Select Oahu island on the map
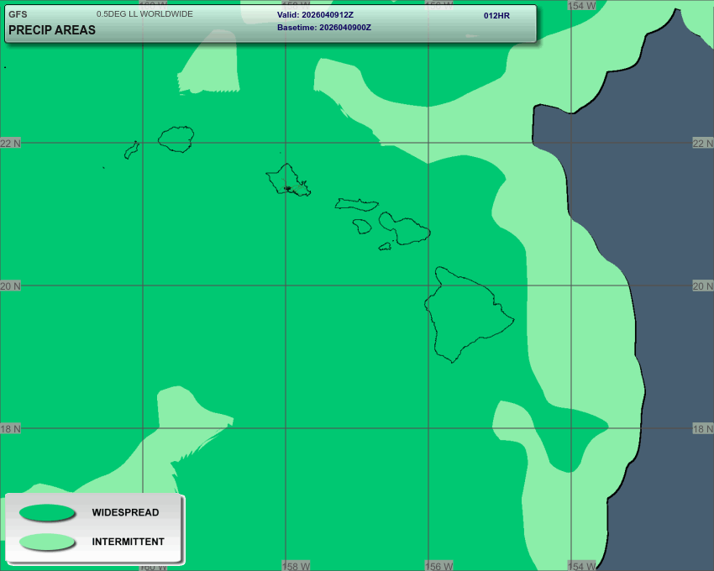 pyautogui.click(x=286, y=179)
